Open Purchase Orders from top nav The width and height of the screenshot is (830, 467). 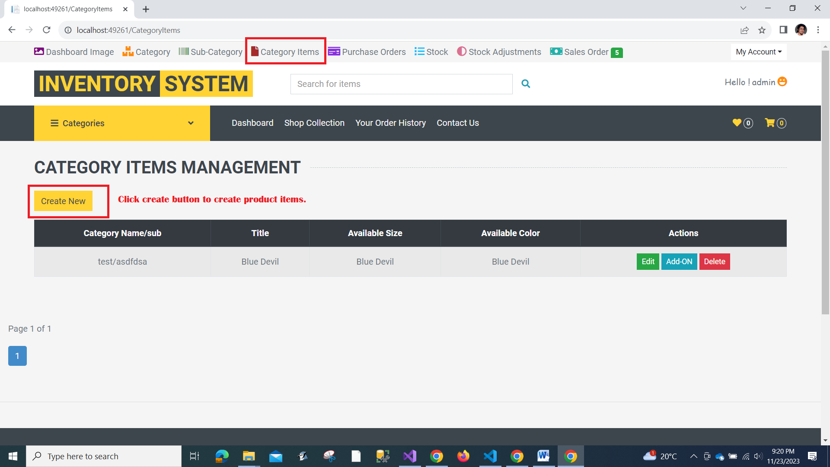click(367, 52)
